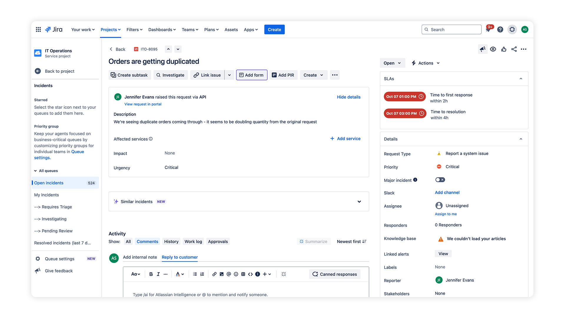This screenshot has width=565, height=318.
Task: Open the Open status dropdown
Action: pyautogui.click(x=392, y=63)
